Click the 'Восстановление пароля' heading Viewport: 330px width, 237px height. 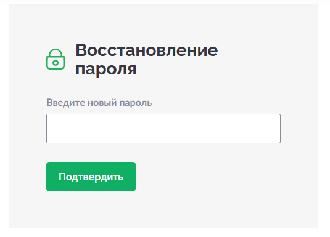(147, 60)
